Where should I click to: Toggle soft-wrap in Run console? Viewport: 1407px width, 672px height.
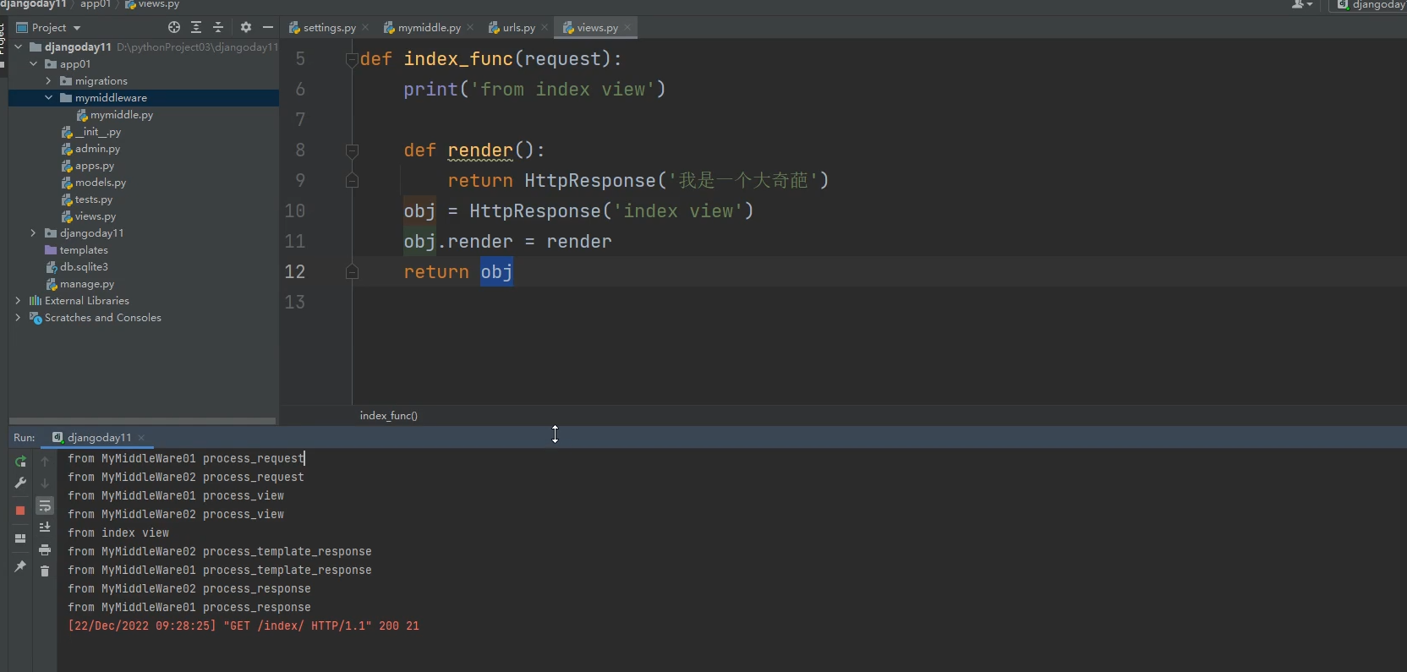click(x=45, y=506)
